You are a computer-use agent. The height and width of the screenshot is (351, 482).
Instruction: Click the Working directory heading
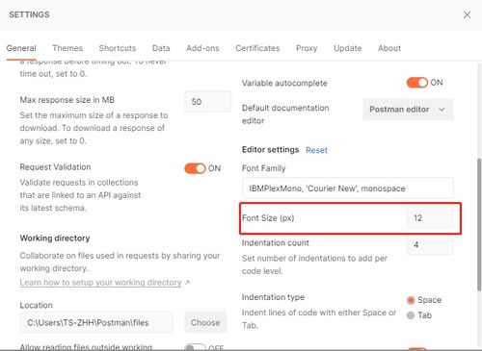pos(55,238)
